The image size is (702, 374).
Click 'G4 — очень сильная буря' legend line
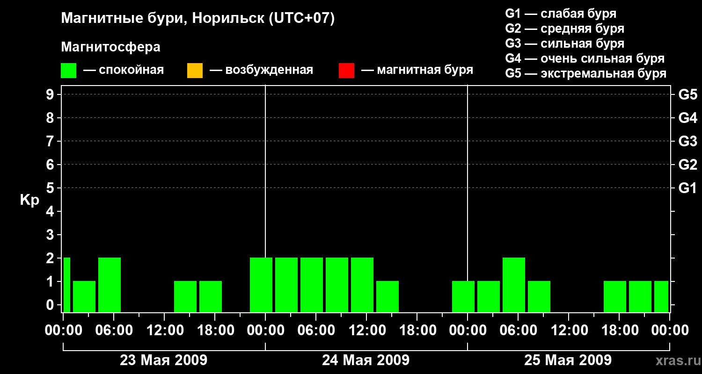585,58
